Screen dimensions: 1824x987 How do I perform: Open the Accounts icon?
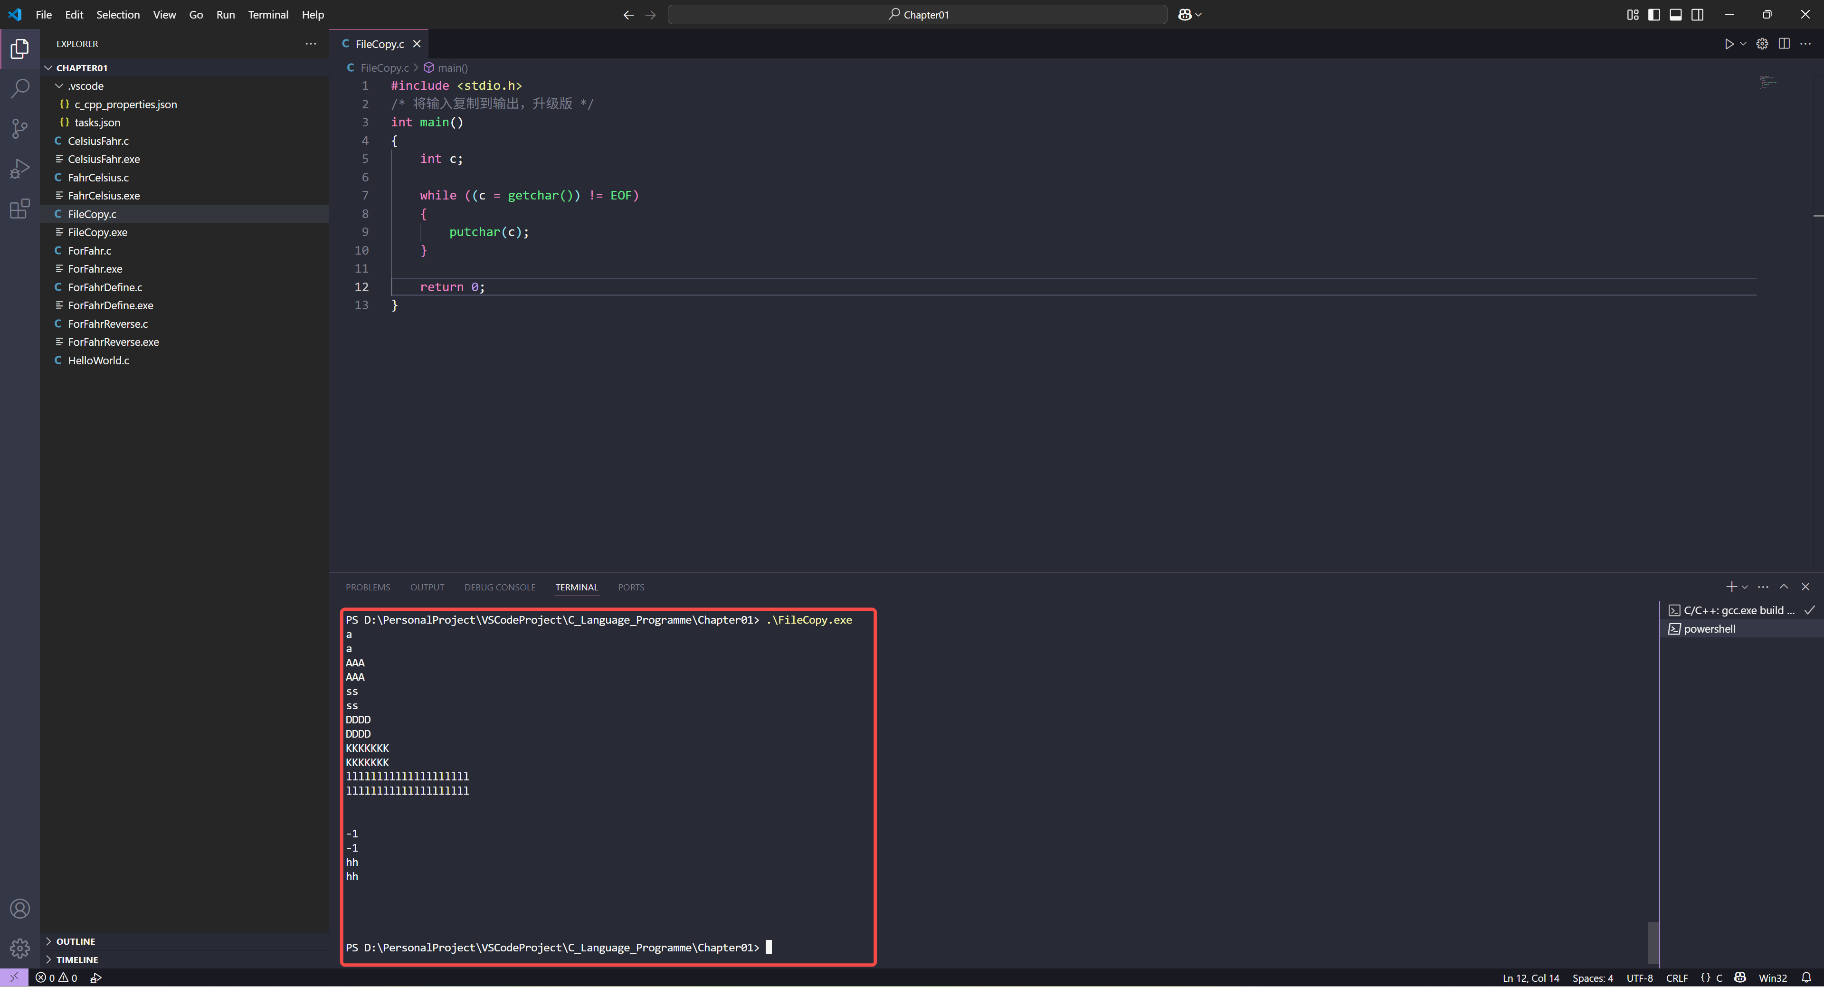pyautogui.click(x=20, y=909)
